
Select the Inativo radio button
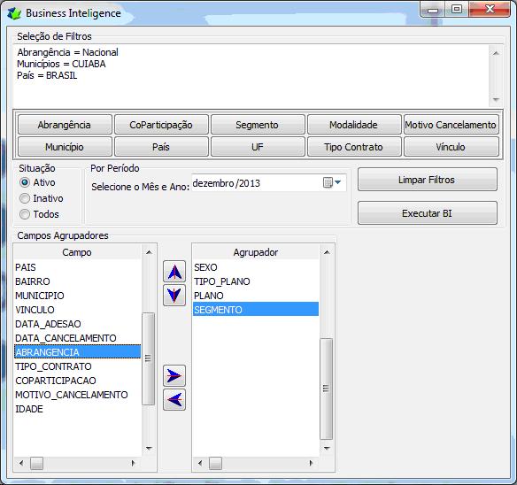(x=25, y=198)
